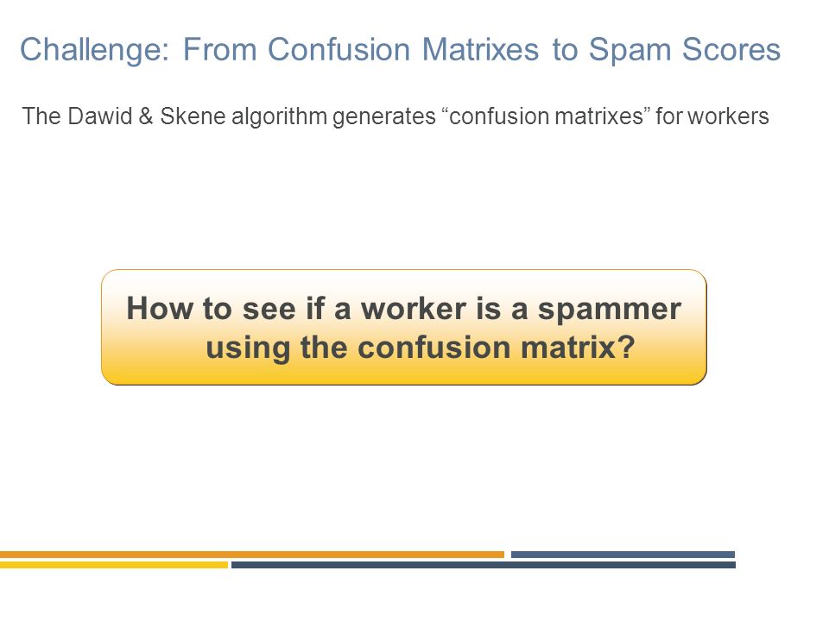Click the "How to see if" line
Viewport: 829px width, 621px height.
pos(404,308)
